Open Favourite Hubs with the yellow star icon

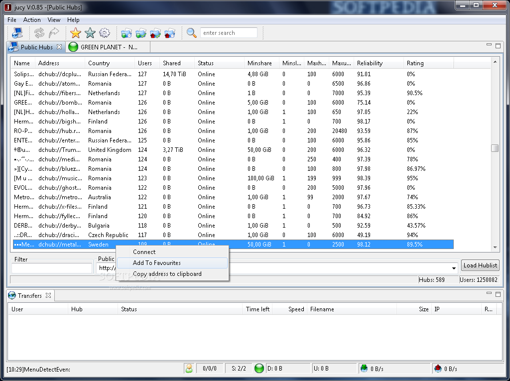[76, 33]
